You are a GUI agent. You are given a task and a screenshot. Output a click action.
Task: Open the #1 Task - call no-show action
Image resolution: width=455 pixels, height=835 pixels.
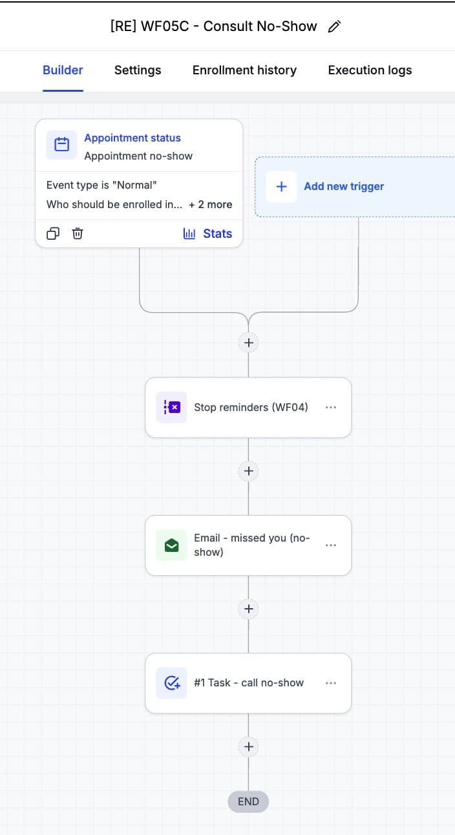pos(249,682)
